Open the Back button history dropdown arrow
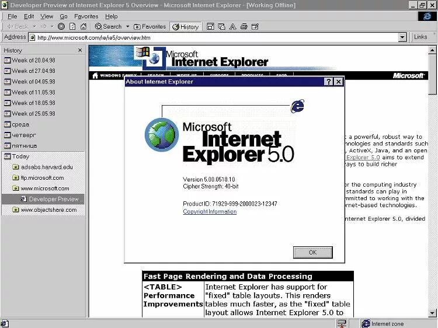The image size is (438, 328). [x=34, y=26]
